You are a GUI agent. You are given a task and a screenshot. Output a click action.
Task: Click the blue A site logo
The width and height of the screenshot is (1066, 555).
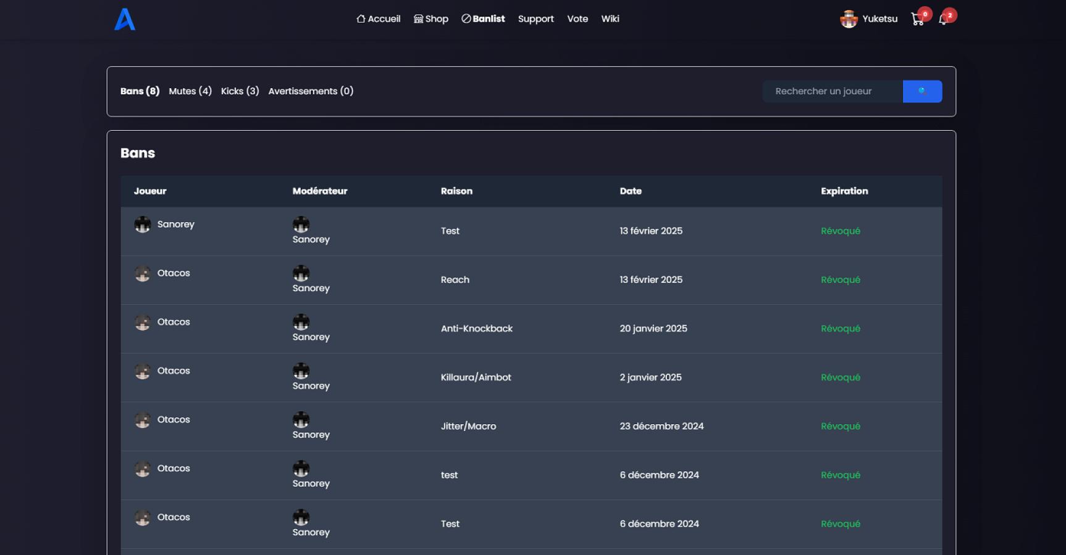[x=125, y=19]
